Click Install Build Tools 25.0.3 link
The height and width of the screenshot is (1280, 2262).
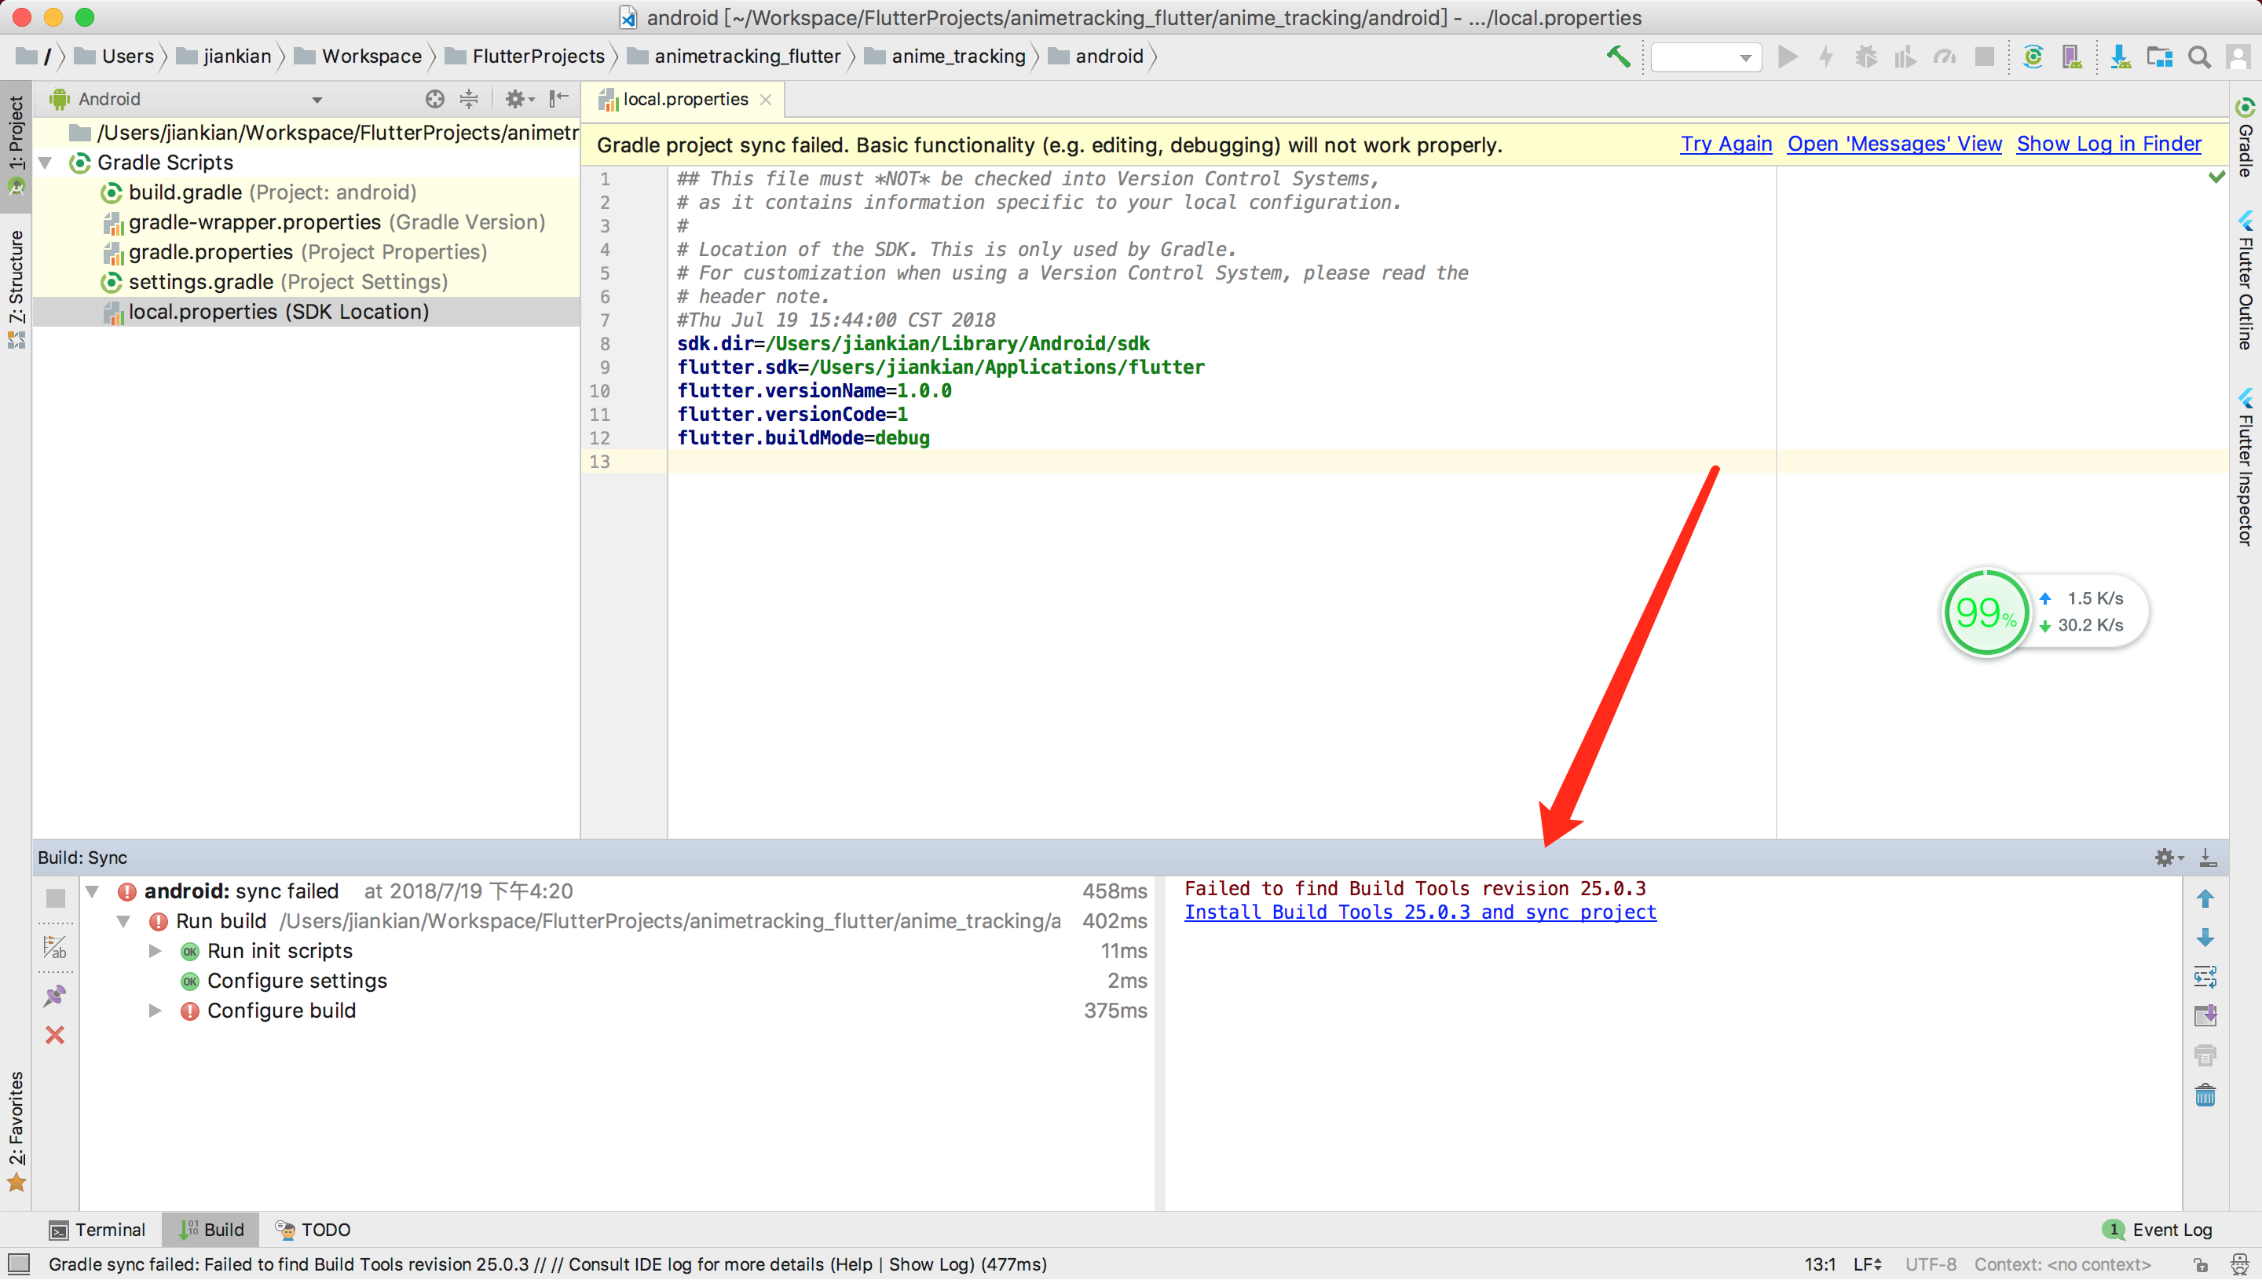tap(1420, 912)
